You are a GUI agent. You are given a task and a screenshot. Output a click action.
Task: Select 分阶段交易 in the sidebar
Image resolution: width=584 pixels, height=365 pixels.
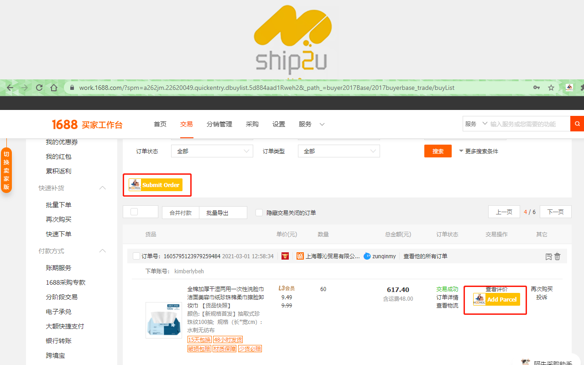tap(62, 297)
